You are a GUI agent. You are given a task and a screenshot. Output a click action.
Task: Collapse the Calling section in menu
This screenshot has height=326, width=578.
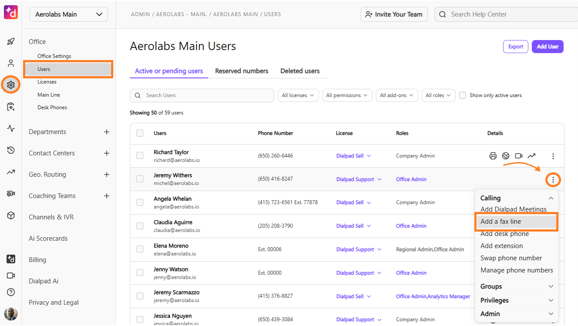click(517, 198)
